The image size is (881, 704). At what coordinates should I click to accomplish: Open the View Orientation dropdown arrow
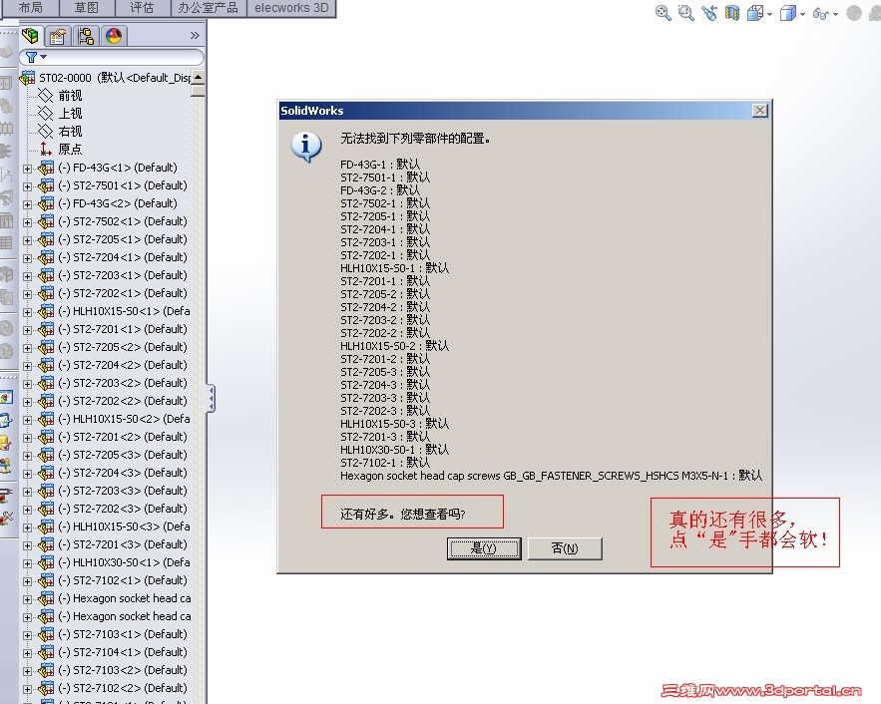coord(769,14)
